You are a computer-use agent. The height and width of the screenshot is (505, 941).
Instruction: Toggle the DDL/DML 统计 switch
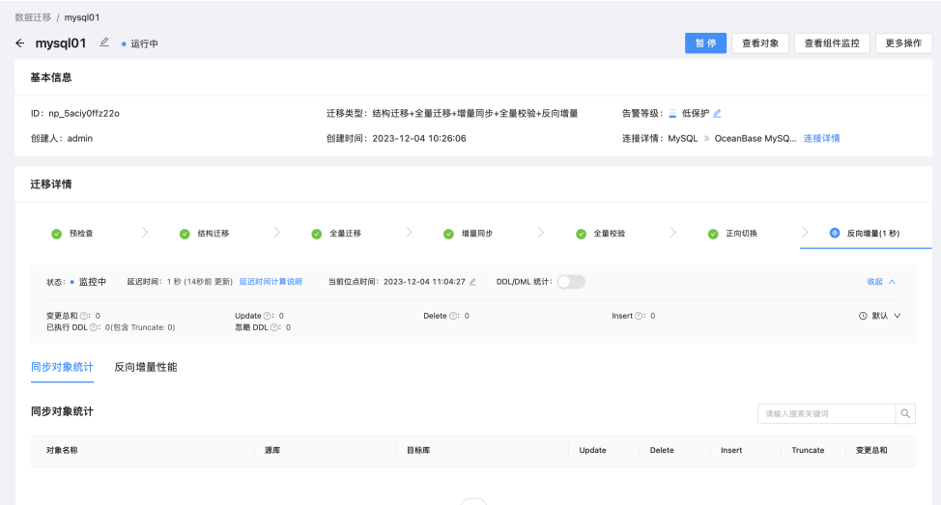[x=571, y=282]
